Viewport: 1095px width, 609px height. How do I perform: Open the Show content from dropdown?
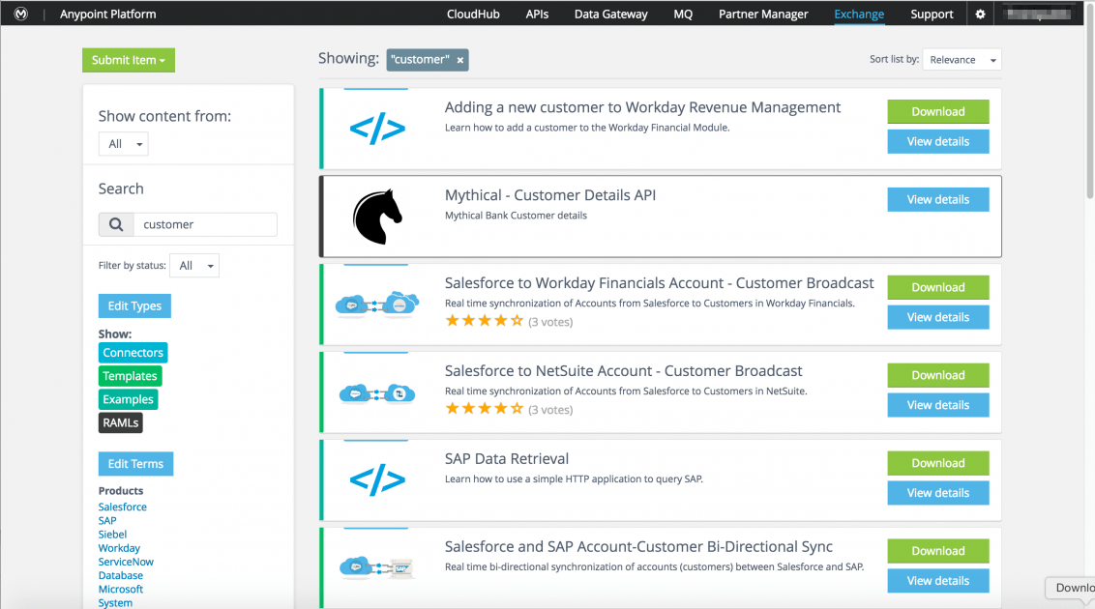[123, 143]
